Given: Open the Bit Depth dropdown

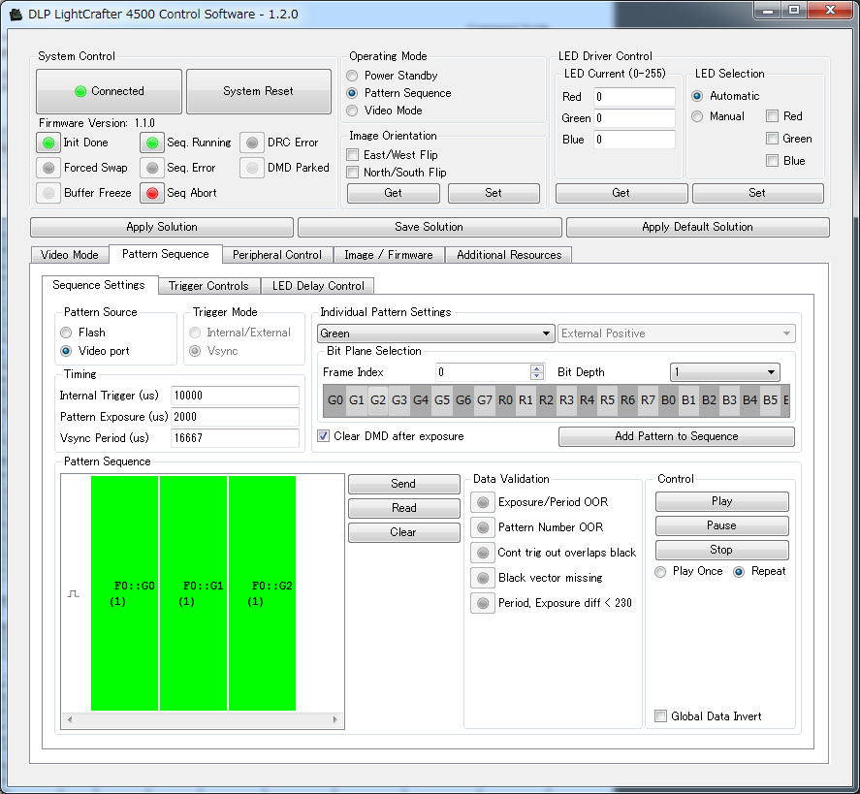Looking at the screenshot, I should [x=724, y=372].
